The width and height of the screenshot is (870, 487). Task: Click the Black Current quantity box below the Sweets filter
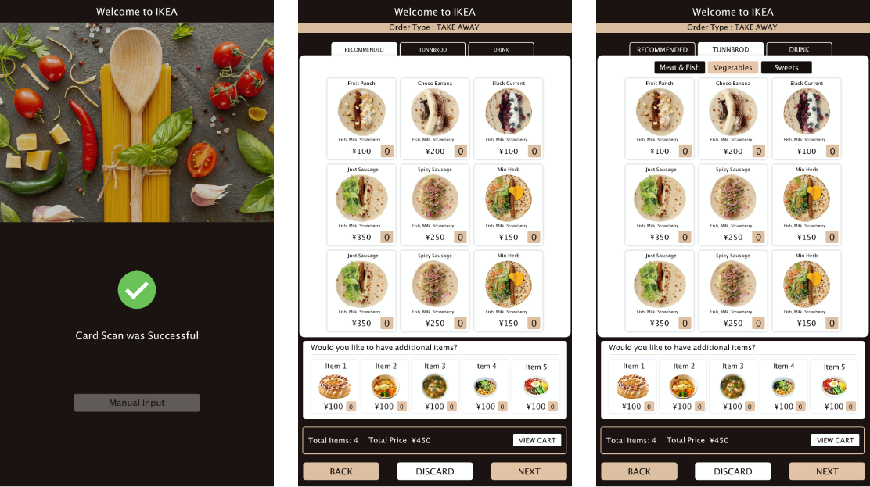point(832,151)
